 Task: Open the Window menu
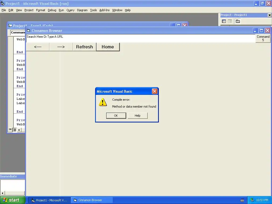[117, 10]
